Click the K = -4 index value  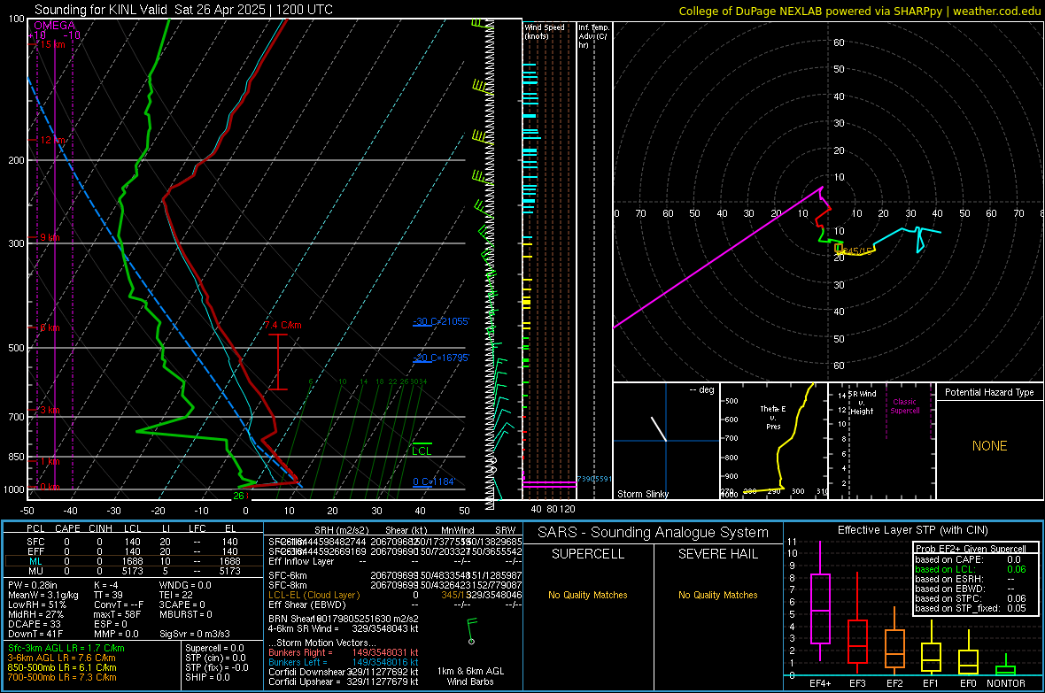(x=106, y=585)
